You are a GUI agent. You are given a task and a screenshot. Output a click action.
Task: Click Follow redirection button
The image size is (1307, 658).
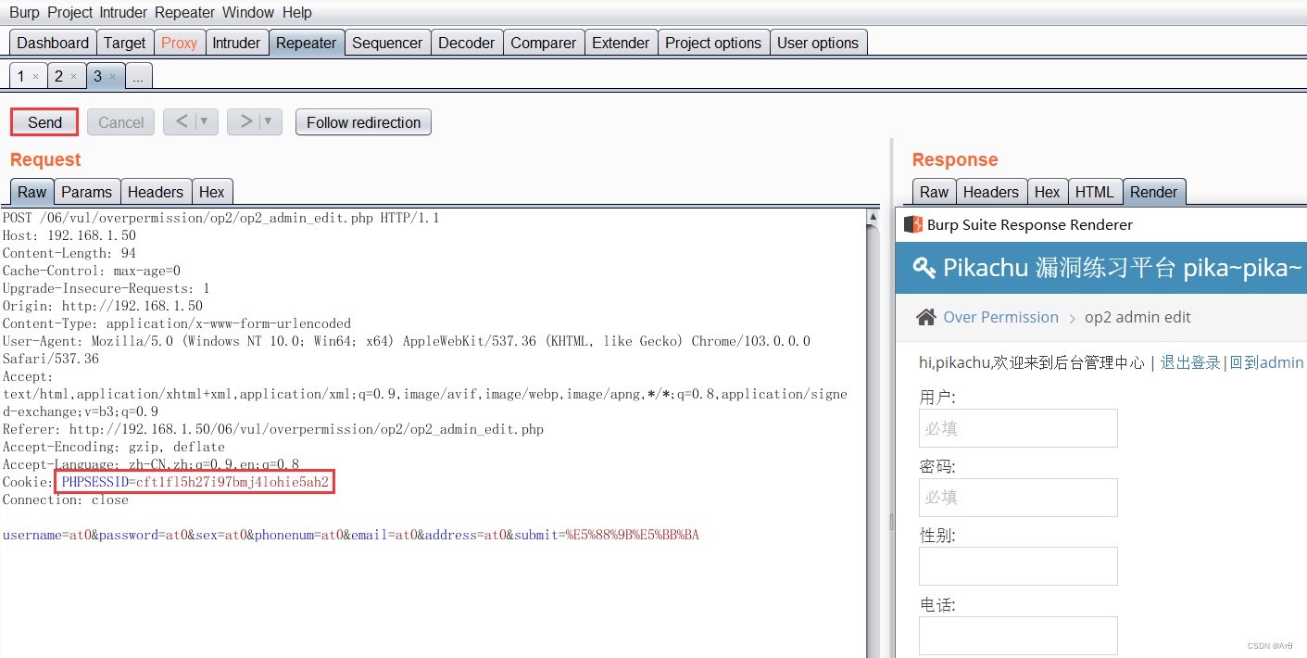(363, 122)
